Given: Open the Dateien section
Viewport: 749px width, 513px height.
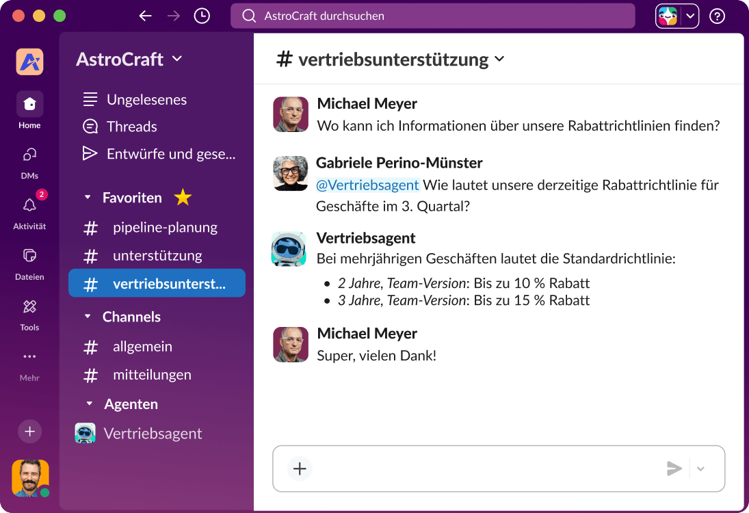Looking at the screenshot, I should [29, 261].
